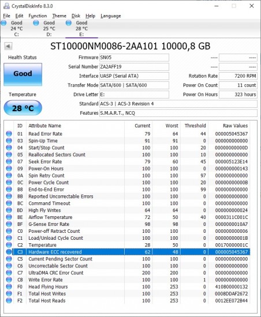Click status icon for C2 Temperature row

click(x=9, y=245)
